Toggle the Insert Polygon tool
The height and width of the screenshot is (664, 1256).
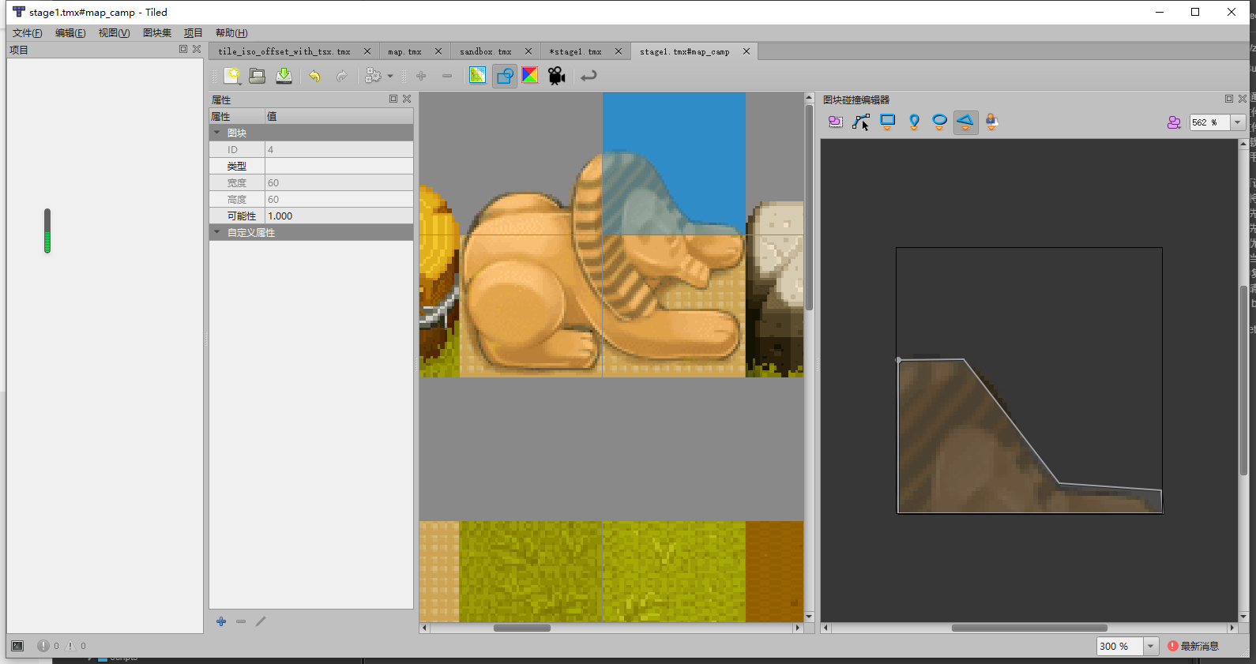pyautogui.click(x=965, y=122)
